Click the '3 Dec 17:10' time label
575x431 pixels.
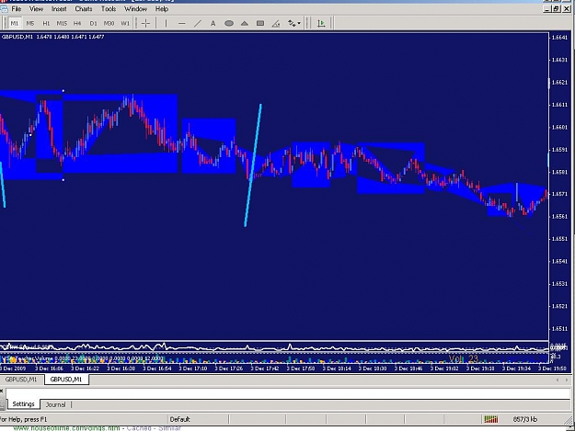click(x=193, y=369)
